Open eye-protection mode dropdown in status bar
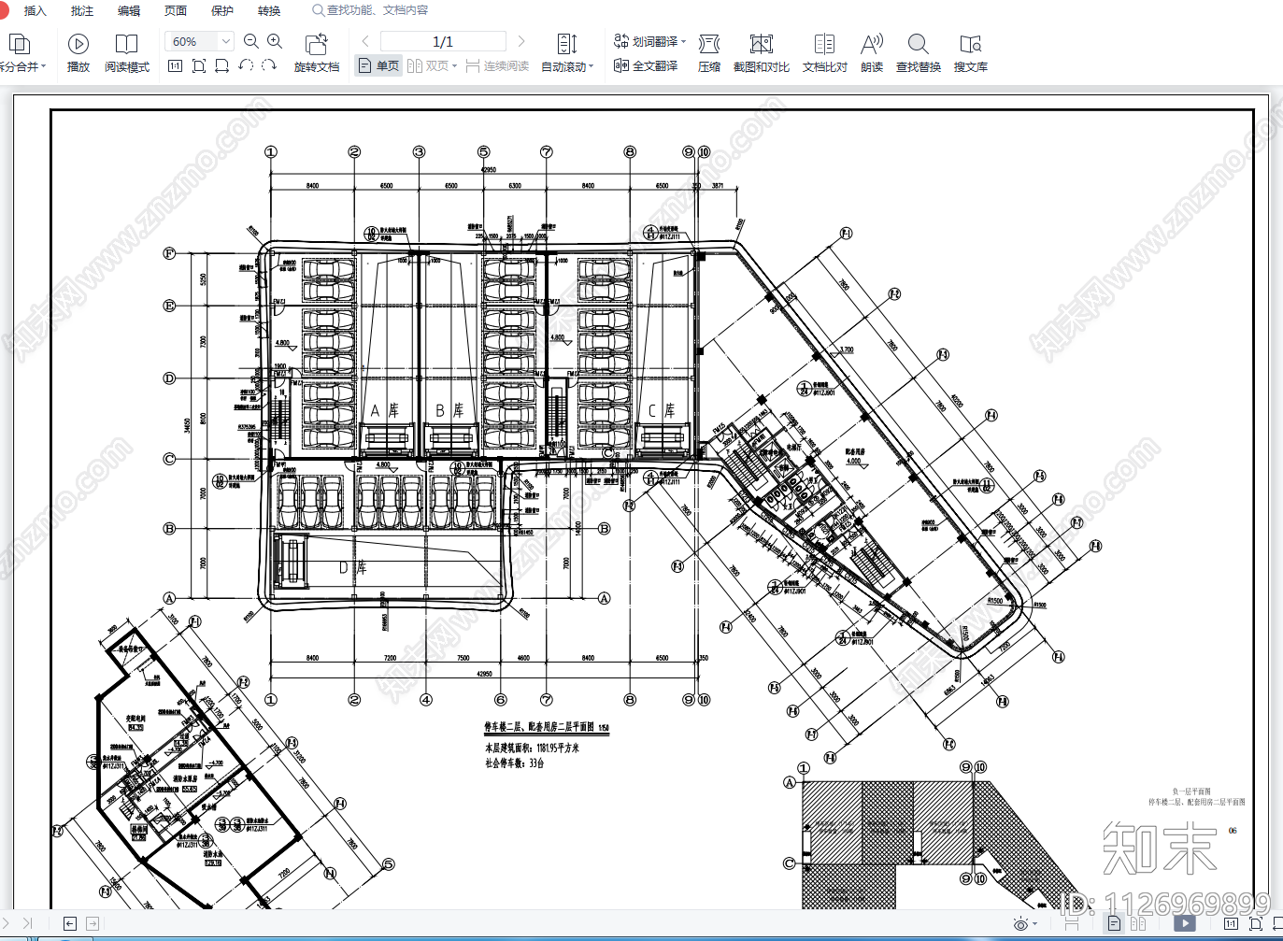 click(1025, 924)
